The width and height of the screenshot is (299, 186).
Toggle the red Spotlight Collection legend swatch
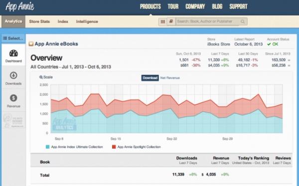[x=114, y=147]
